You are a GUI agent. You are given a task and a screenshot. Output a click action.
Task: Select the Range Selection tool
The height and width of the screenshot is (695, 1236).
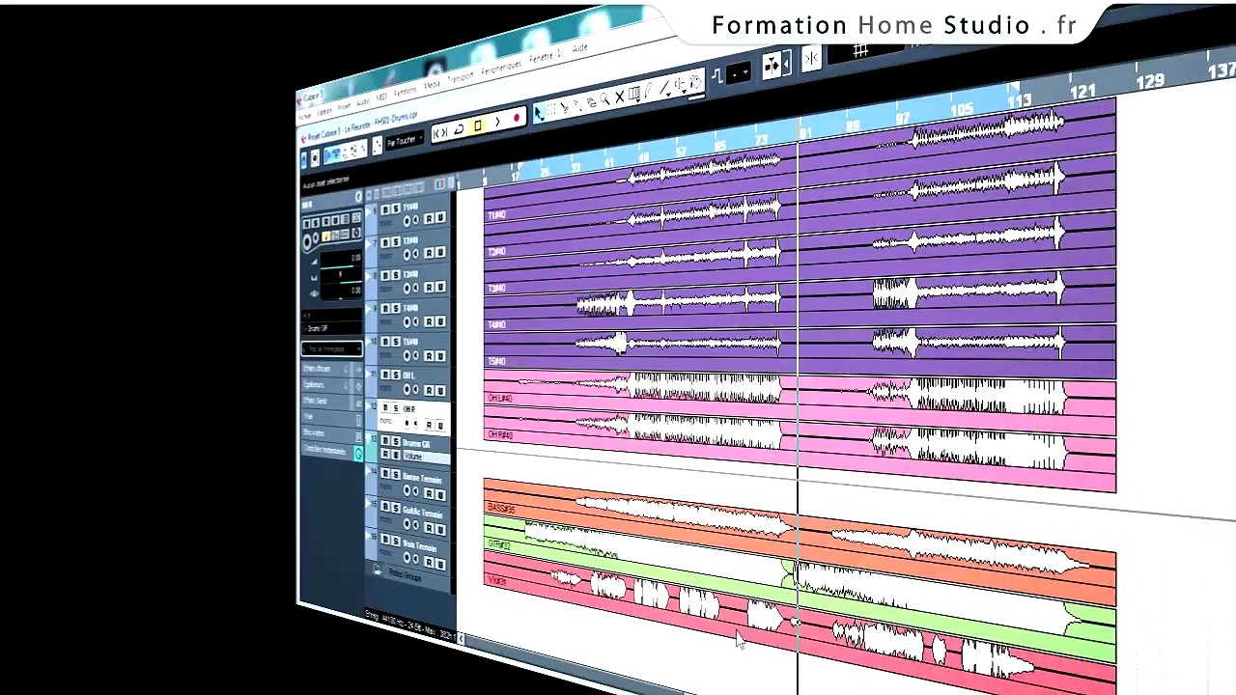click(x=551, y=110)
